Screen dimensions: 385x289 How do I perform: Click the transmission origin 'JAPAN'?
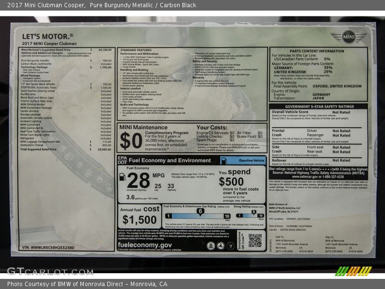point(318,98)
